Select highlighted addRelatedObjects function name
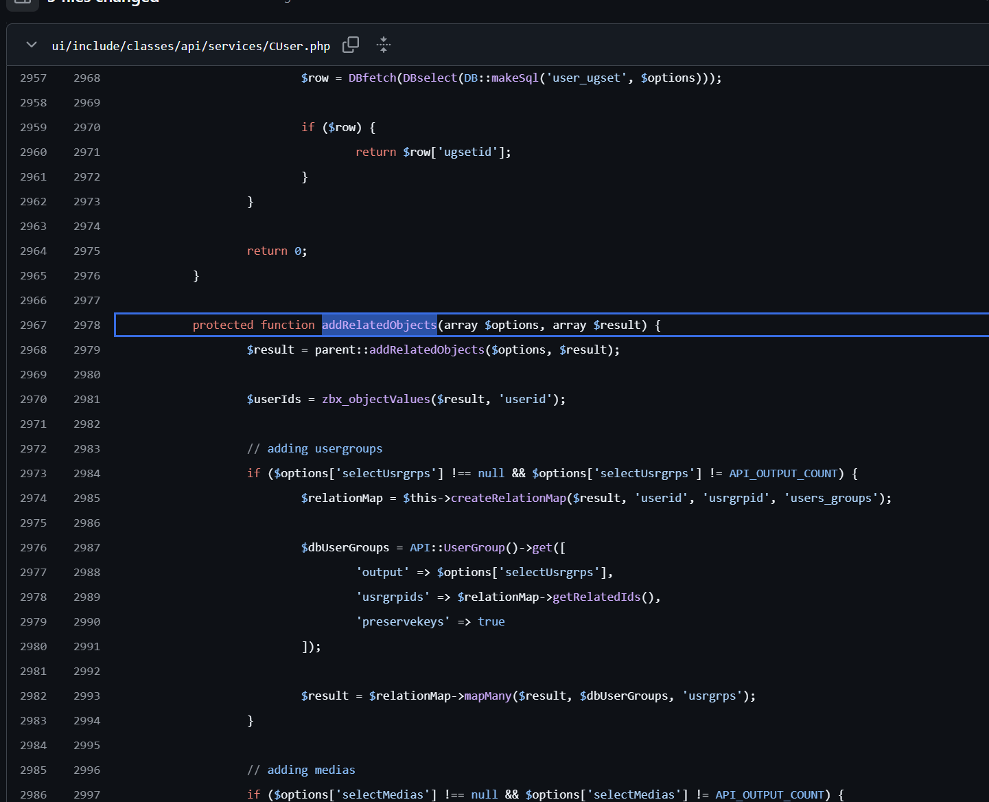Viewport: 989px width, 802px height. (x=380, y=325)
